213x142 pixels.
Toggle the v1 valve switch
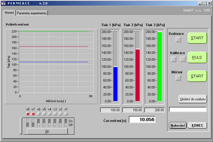pyautogui.click(x=66, y=123)
